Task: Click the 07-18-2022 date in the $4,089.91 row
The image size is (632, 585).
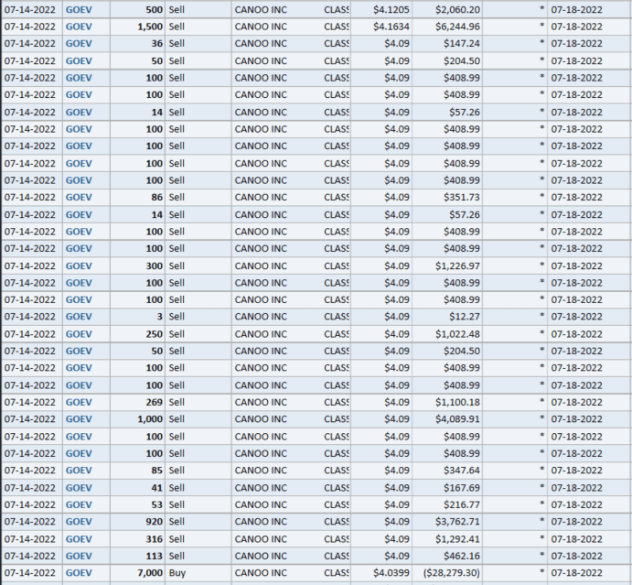Action: coord(576,419)
